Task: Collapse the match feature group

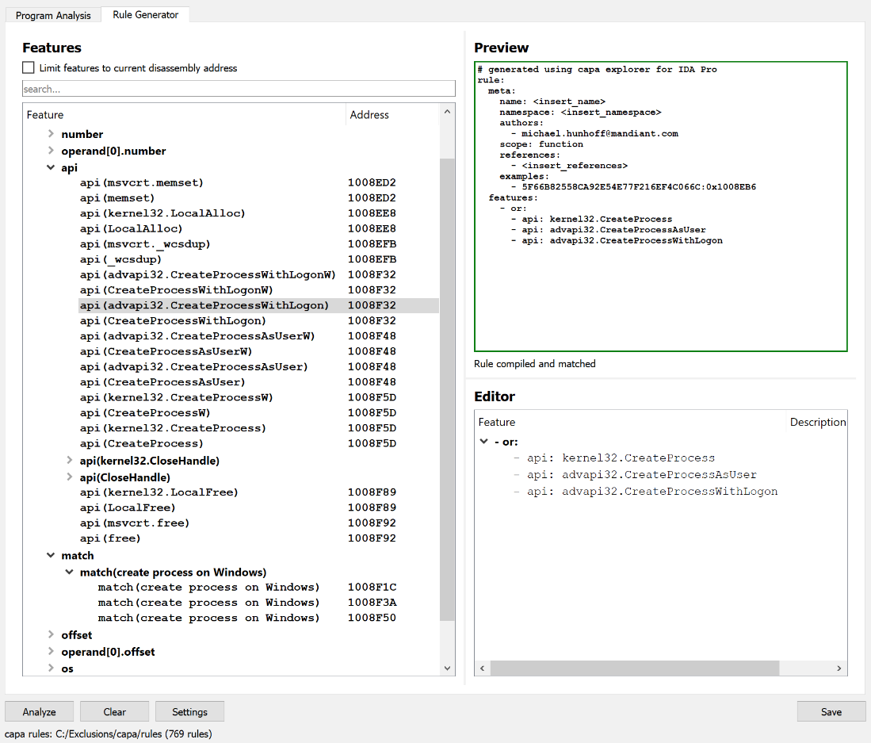Action: (x=50, y=555)
